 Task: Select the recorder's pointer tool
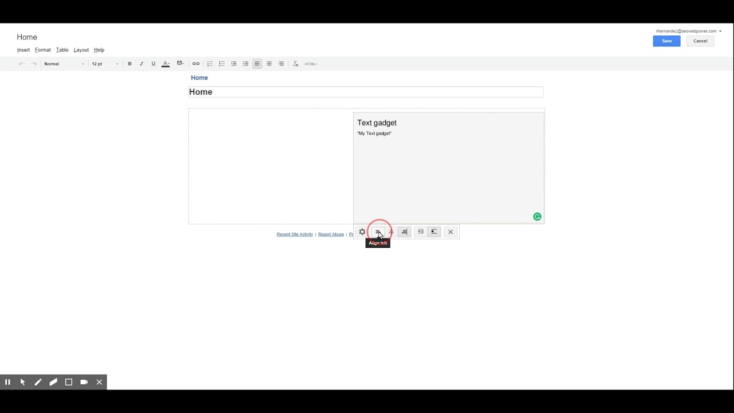23,382
